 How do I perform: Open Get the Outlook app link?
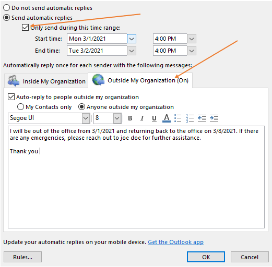(175, 242)
